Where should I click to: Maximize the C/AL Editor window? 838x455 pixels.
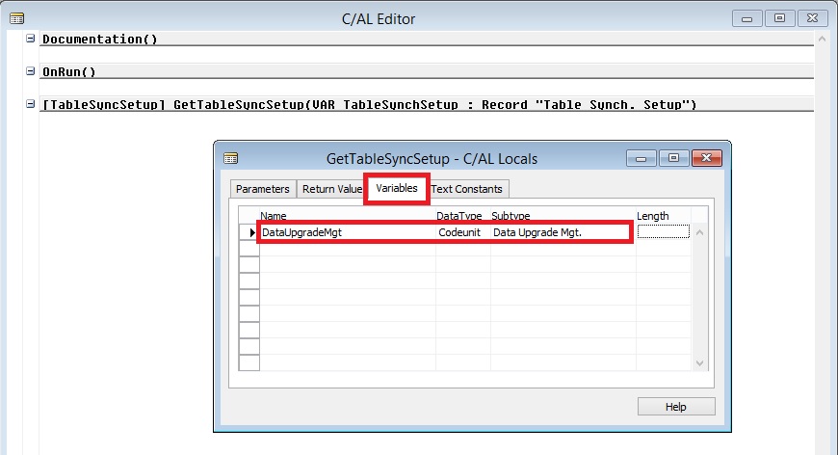pos(780,18)
